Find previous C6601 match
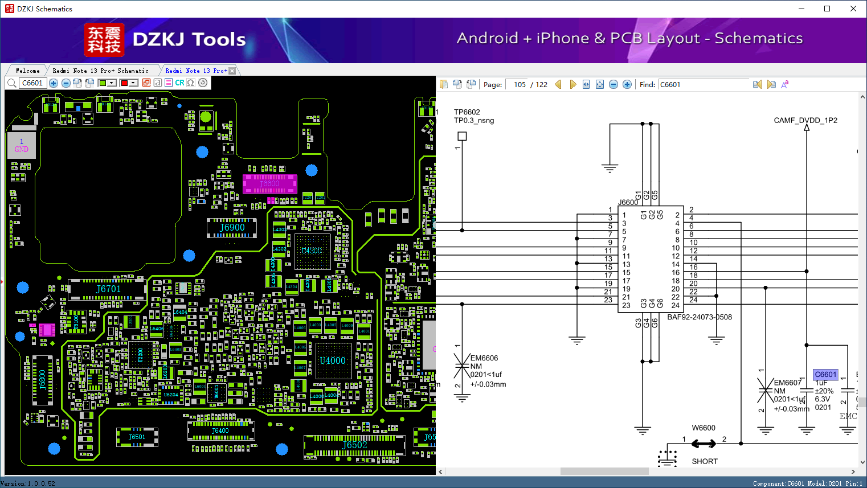 pyautogui.click(x=757, y=84)
